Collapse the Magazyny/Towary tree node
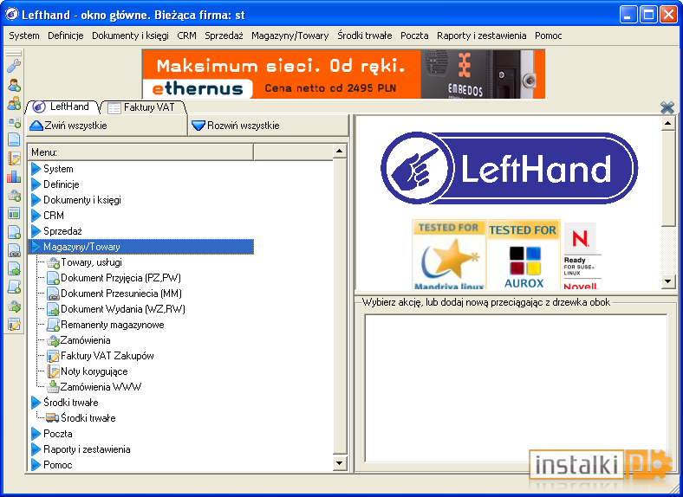 (36, 247)
